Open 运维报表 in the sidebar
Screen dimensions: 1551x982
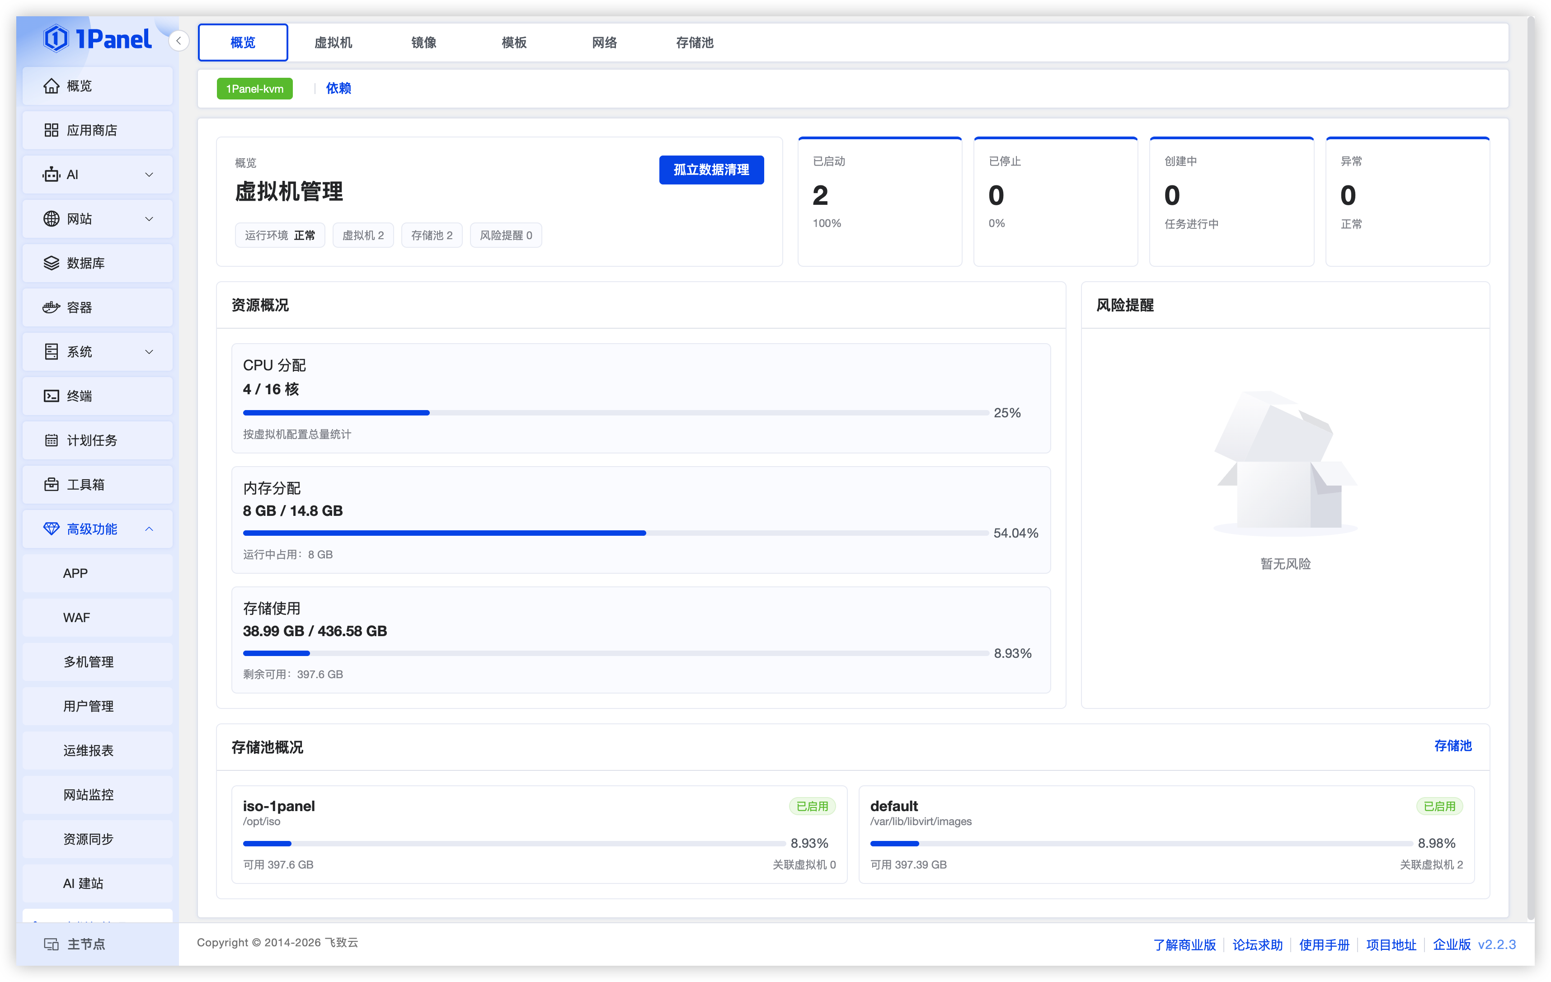point(97,751)
